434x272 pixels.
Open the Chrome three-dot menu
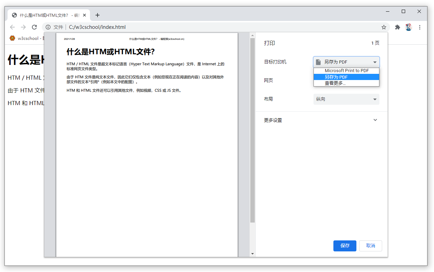point(420,27)
